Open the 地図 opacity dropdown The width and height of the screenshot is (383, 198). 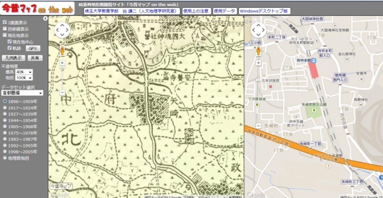[24, 78]
